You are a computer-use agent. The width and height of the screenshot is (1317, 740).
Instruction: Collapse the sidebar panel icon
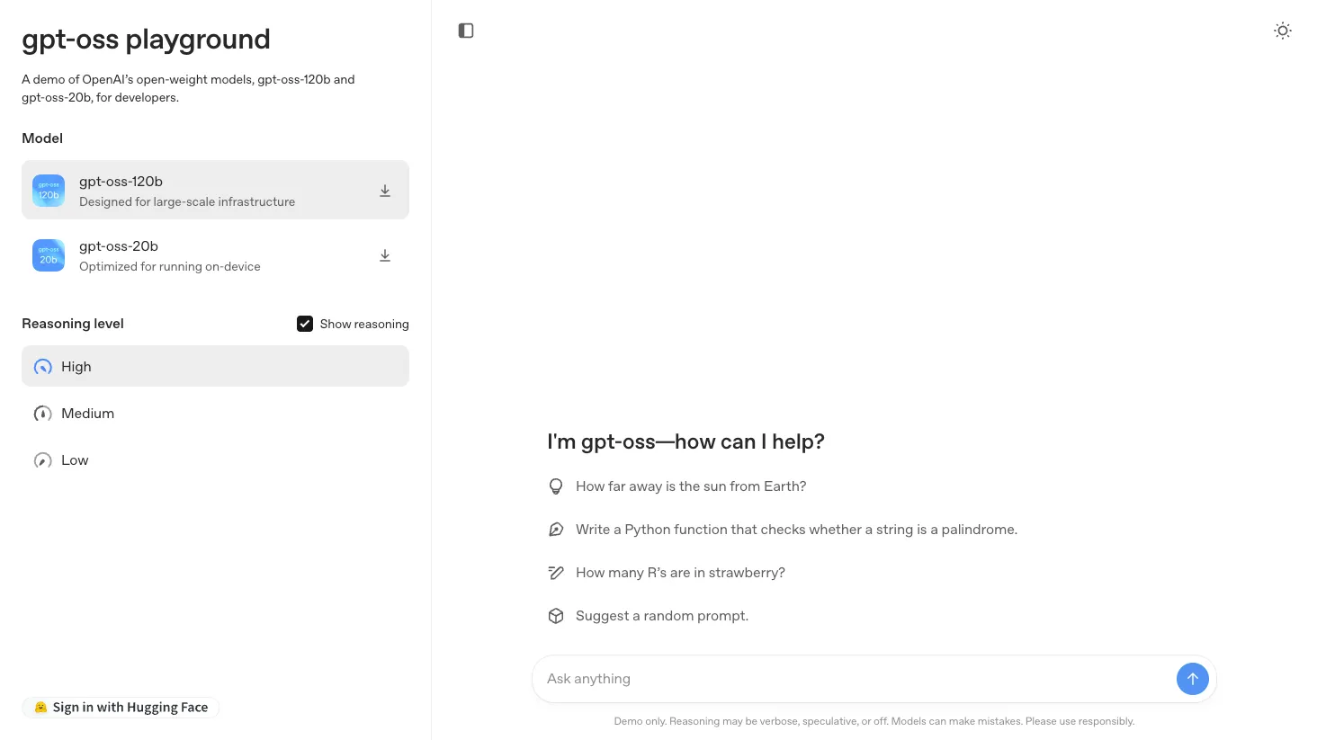point(466,31)
